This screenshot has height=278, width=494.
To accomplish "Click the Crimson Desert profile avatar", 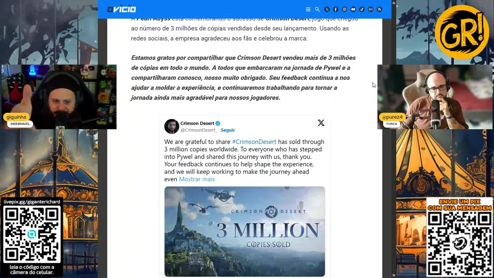I will [x=172, y=126].
